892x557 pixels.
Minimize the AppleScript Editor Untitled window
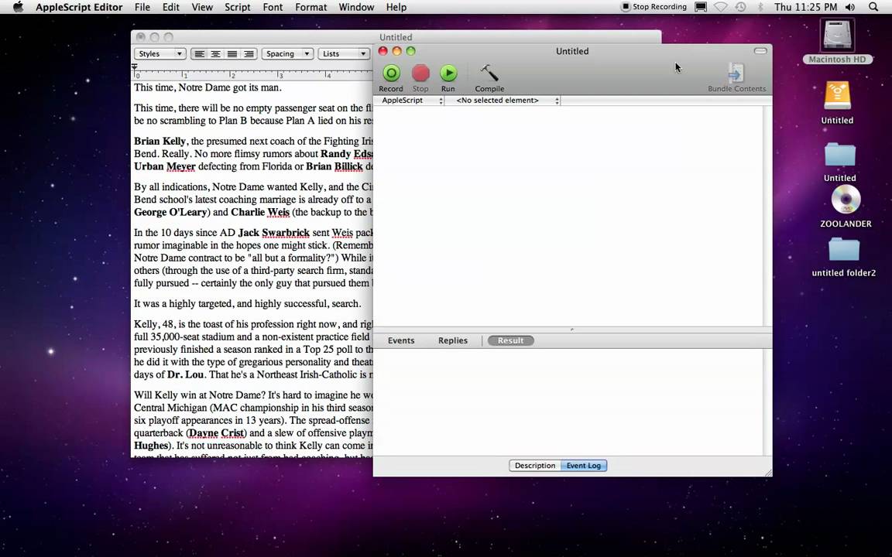click(396, 51)
